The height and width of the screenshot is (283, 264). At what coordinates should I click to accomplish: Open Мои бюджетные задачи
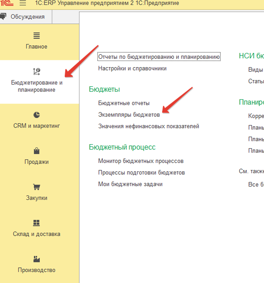[130, 184]
